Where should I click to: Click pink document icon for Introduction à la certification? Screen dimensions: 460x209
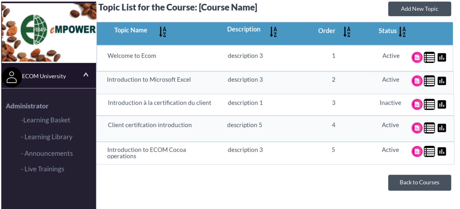coord(417,105)
